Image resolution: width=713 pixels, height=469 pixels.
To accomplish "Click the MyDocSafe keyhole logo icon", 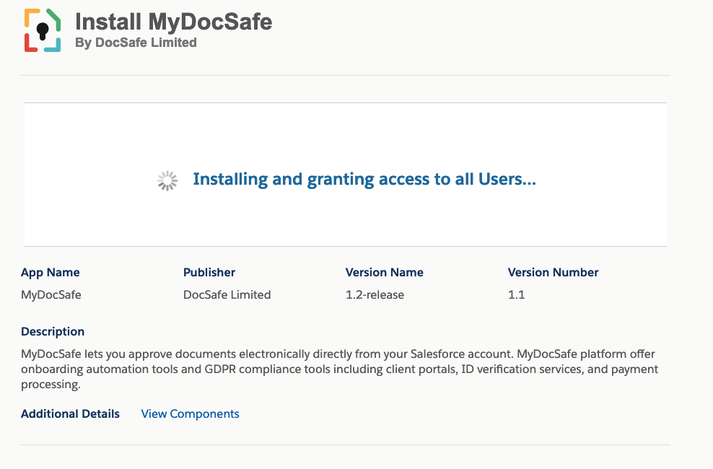I will point(43,30).
